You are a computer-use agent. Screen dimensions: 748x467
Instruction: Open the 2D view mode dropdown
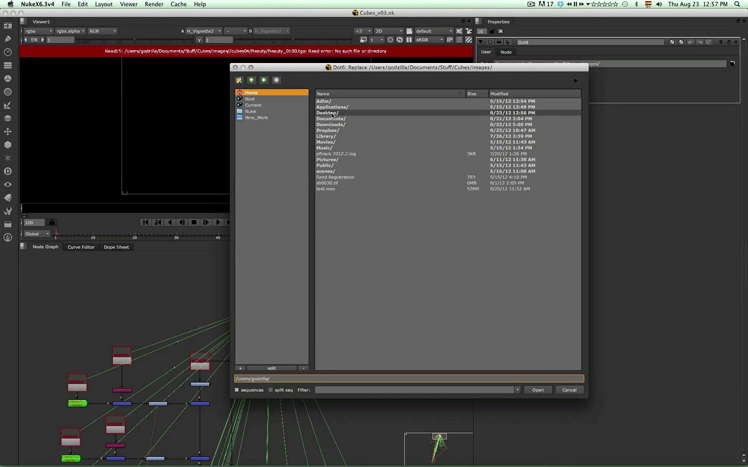click(x=389, y=31)
